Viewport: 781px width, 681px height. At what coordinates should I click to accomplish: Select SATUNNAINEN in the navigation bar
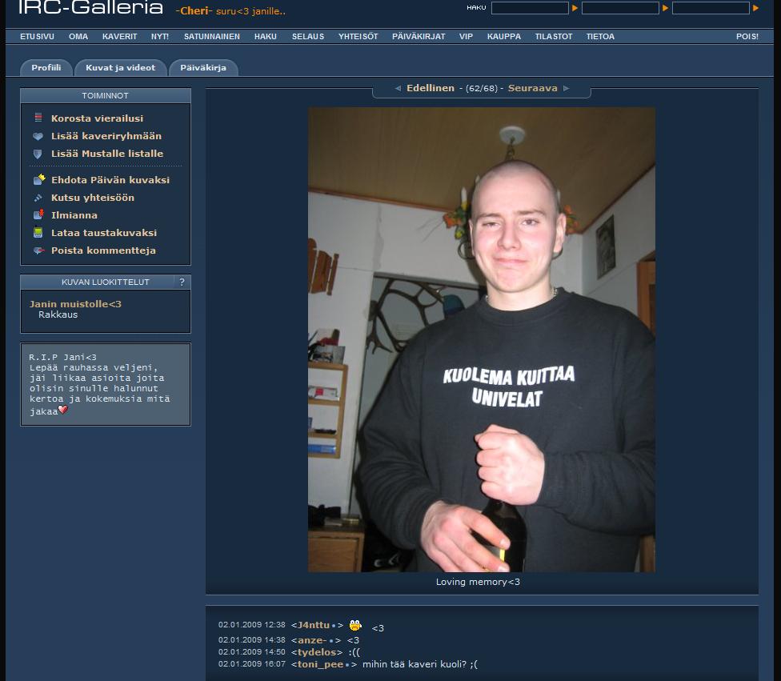point(211,37)
